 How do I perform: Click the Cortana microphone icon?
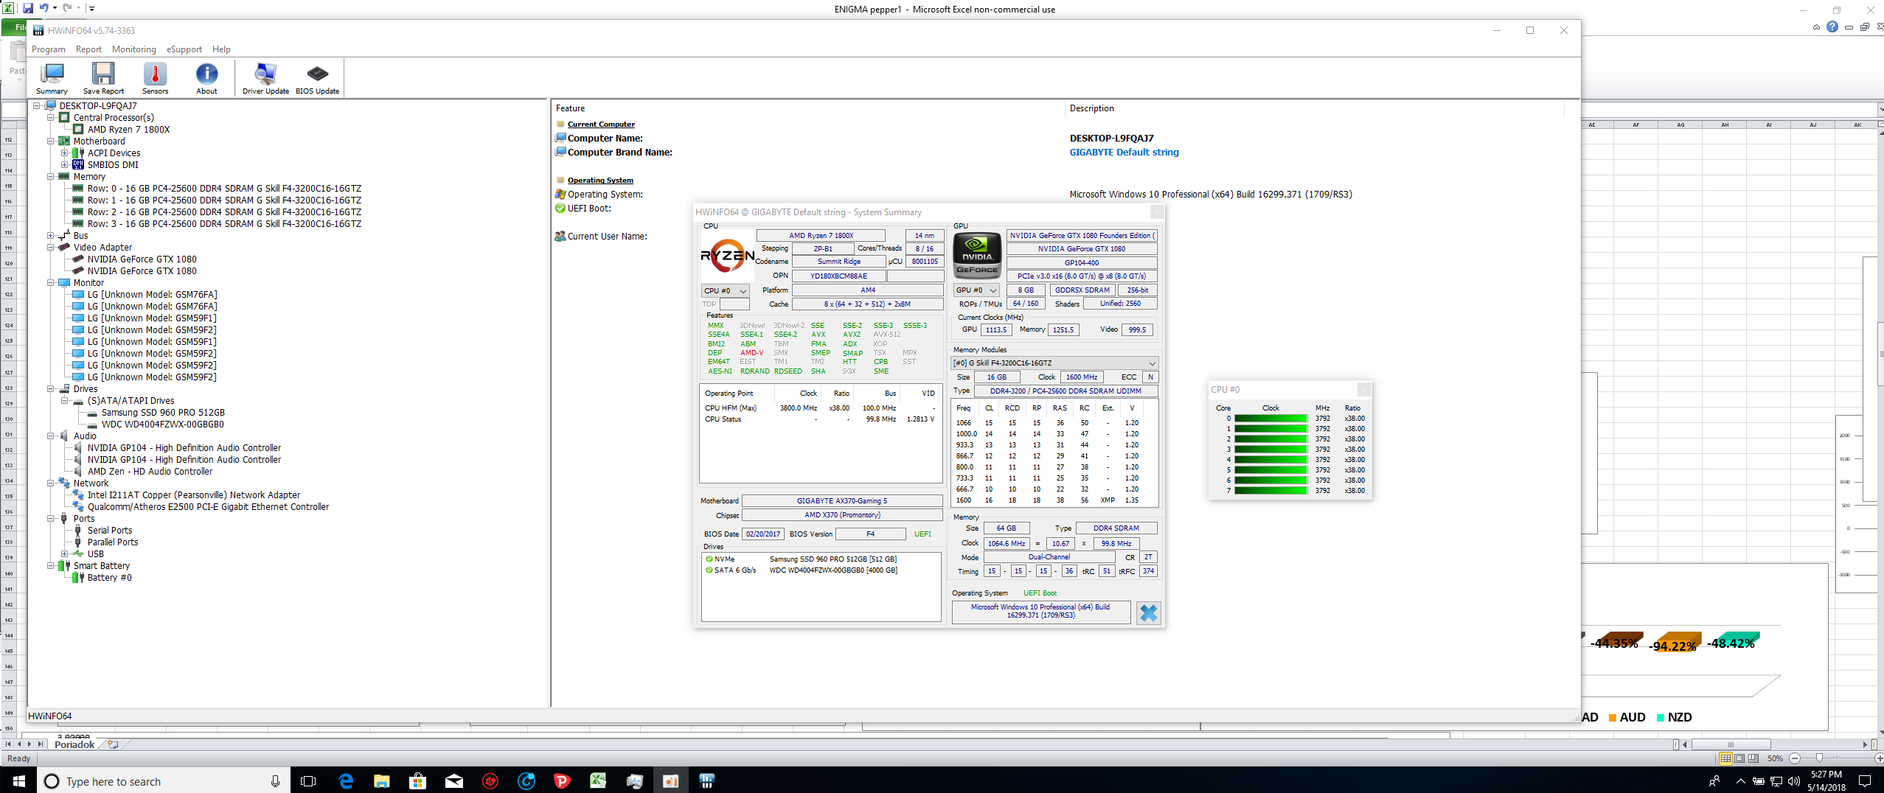pyautogui.click(x=275, y=781)
